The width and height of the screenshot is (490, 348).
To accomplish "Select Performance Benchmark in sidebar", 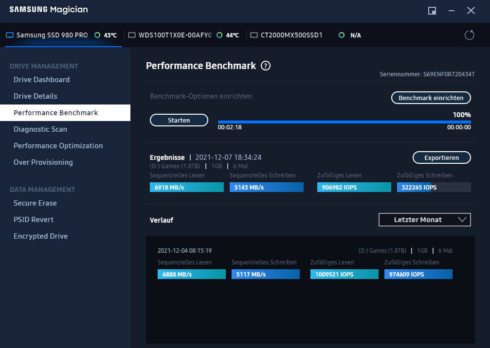I will [x=65, y=113].
